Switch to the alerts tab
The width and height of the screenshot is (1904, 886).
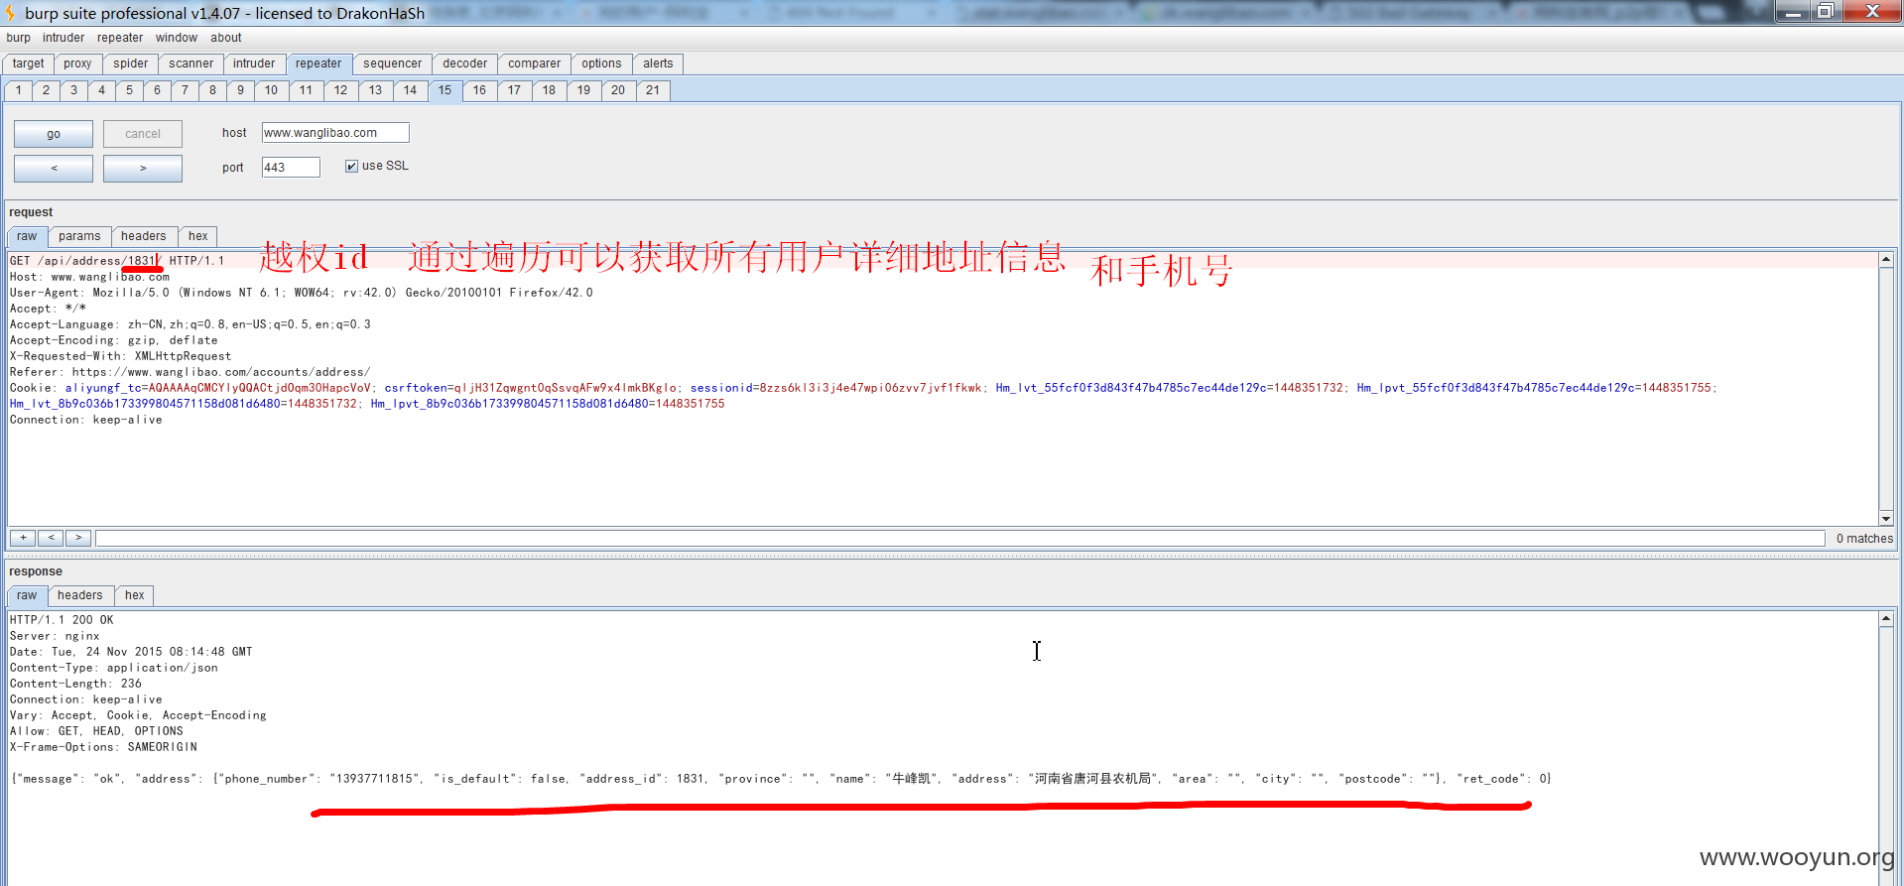[x=658, y=63]
